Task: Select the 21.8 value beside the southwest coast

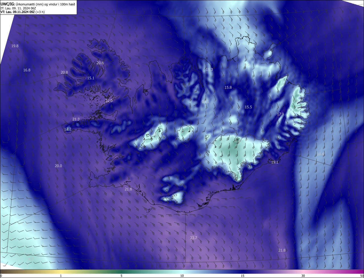Action: 128,189
